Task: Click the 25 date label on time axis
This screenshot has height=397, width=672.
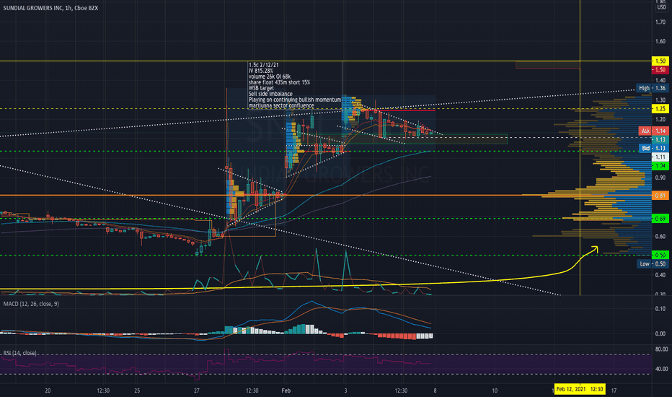Action: click(x=137, y=391)
